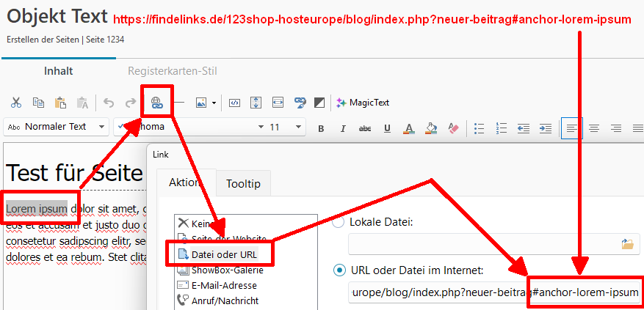644x310 pixels.
Task: Choose the Lokale Datei radio button
Action: [x=339, y=223]
